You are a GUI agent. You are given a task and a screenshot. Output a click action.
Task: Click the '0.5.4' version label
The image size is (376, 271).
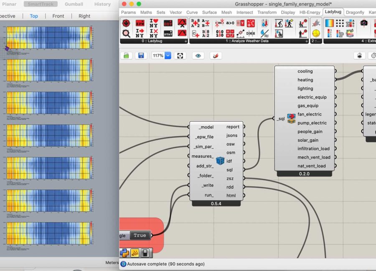point(216,203)
